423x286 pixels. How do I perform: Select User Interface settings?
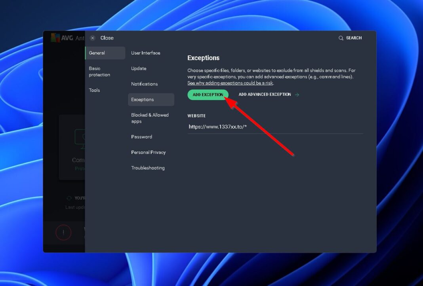click(x=146, y=53)
